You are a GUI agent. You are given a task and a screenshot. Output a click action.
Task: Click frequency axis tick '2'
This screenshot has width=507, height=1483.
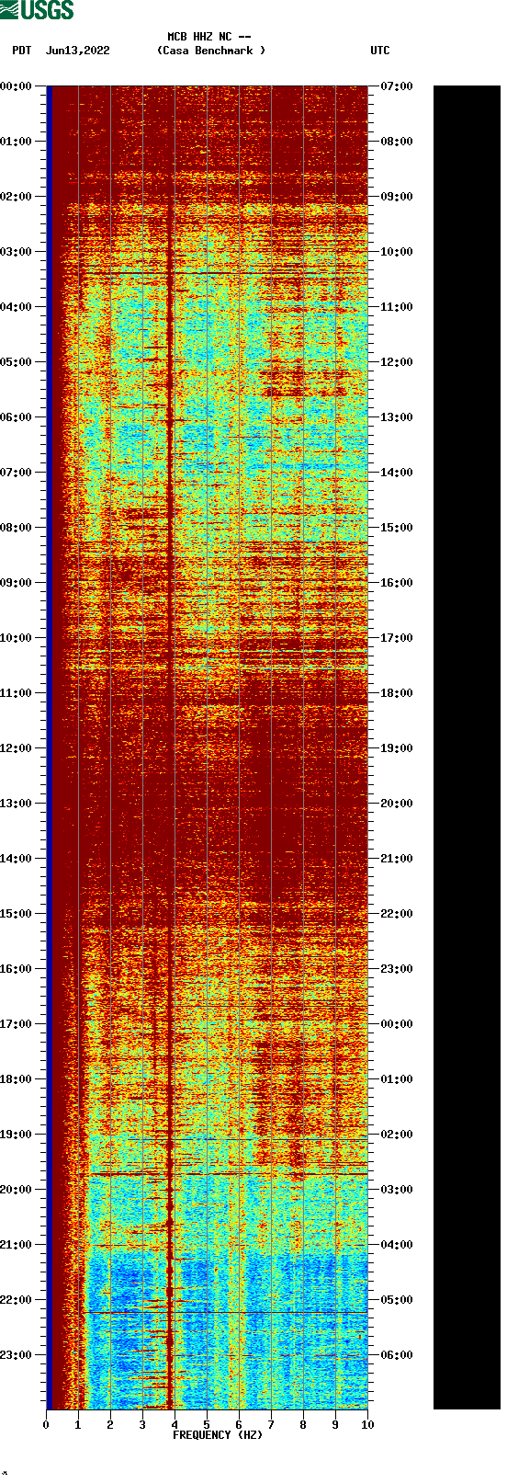[x=110, y=1425]
